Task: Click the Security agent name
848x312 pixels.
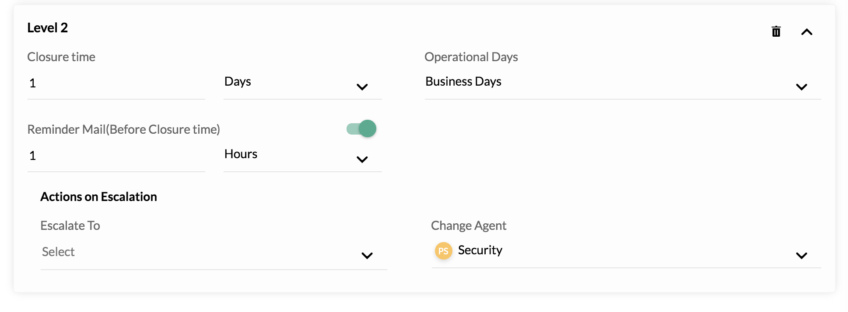Action: coord(480,250)
